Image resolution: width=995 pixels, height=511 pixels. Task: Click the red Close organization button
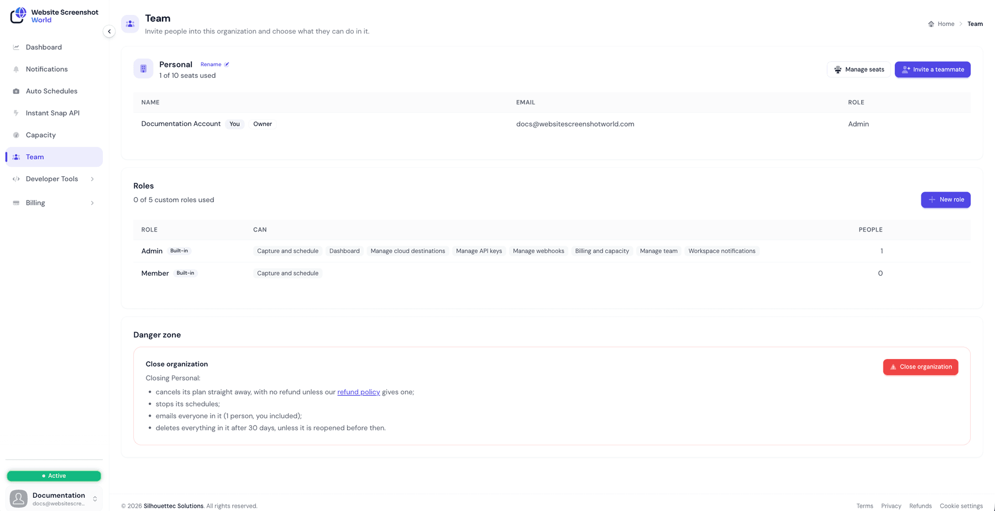920,367
